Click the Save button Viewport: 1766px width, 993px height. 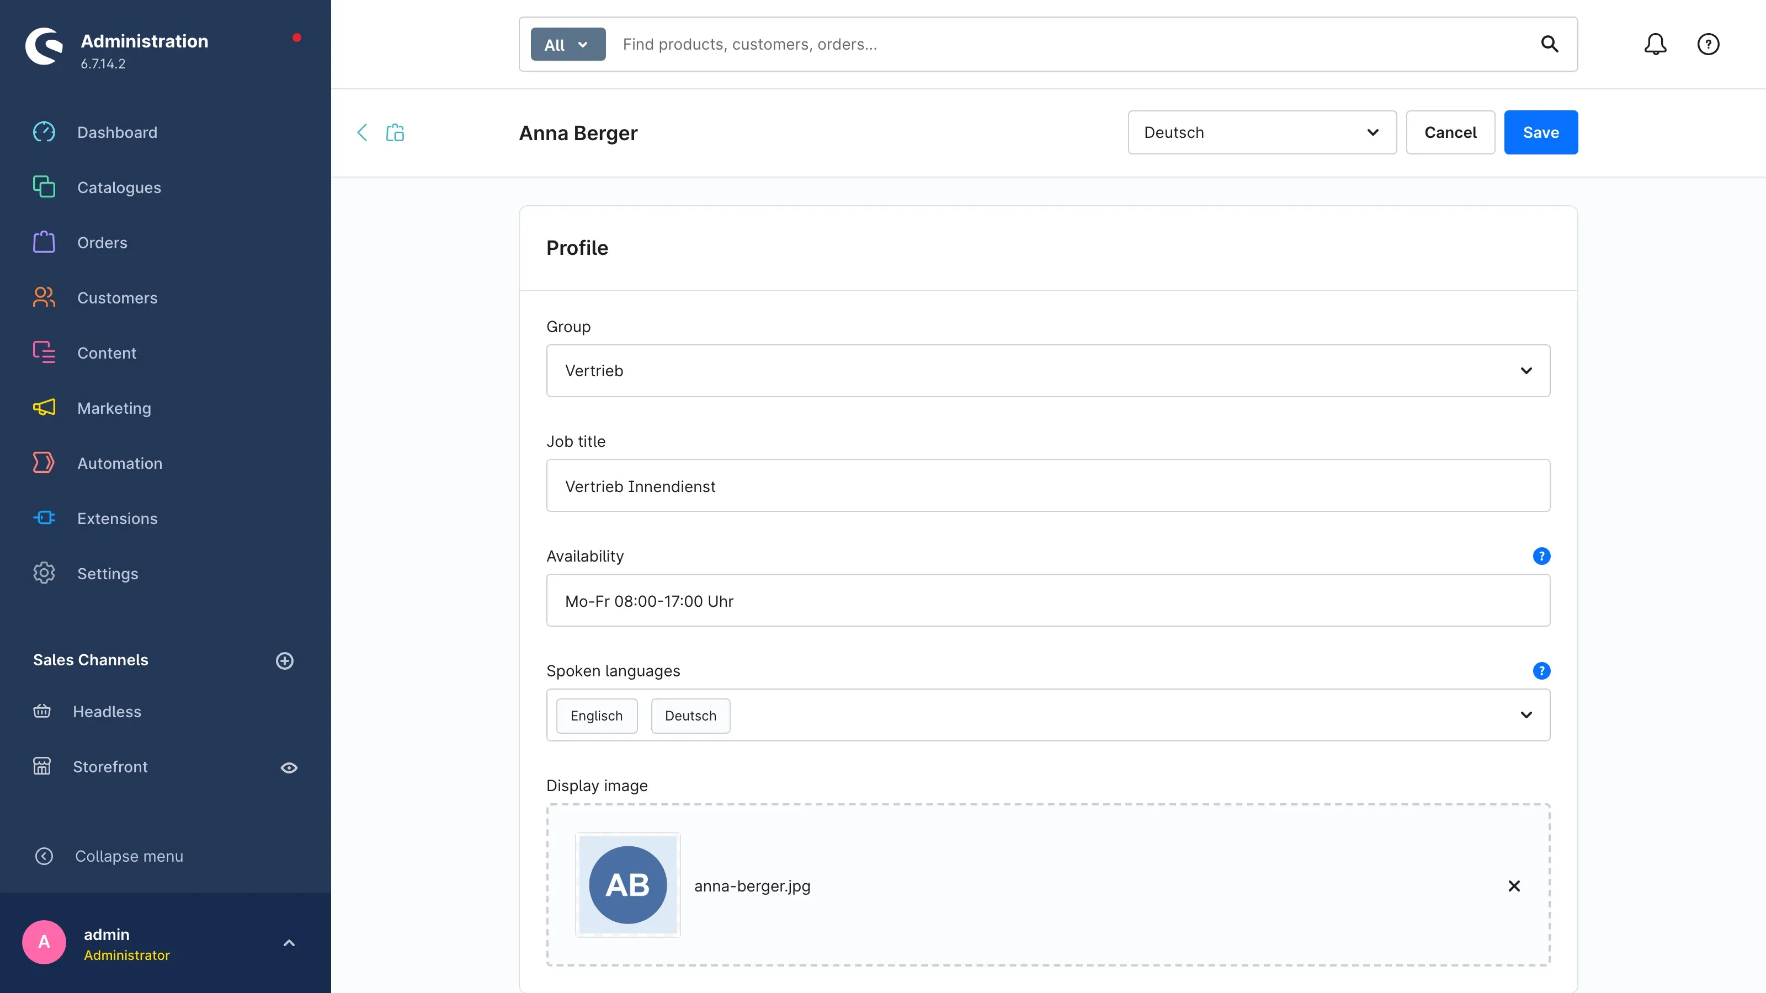pos(1540,132)
